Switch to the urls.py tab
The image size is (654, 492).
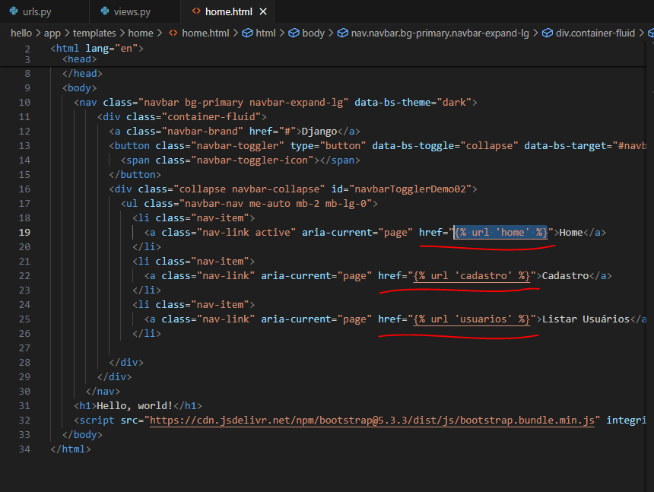(36, 12)
